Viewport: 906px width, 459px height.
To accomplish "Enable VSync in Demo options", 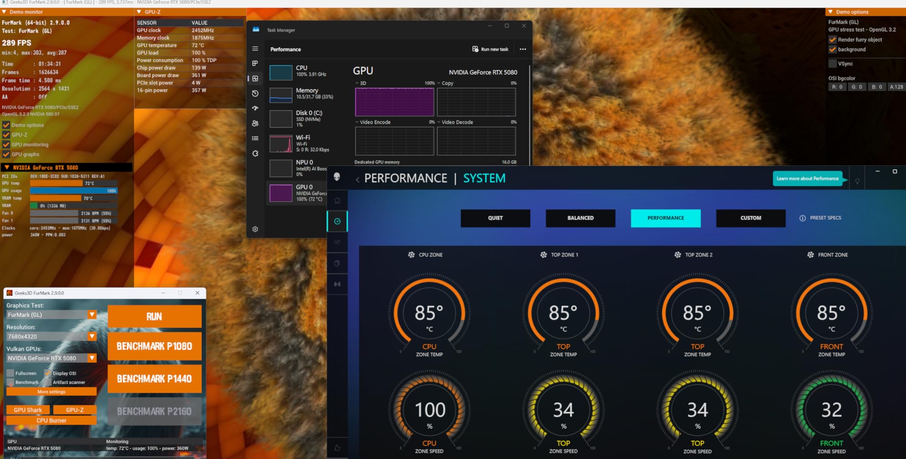I will (x=833, y=64).
